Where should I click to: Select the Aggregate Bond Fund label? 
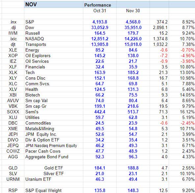(47, 157)
